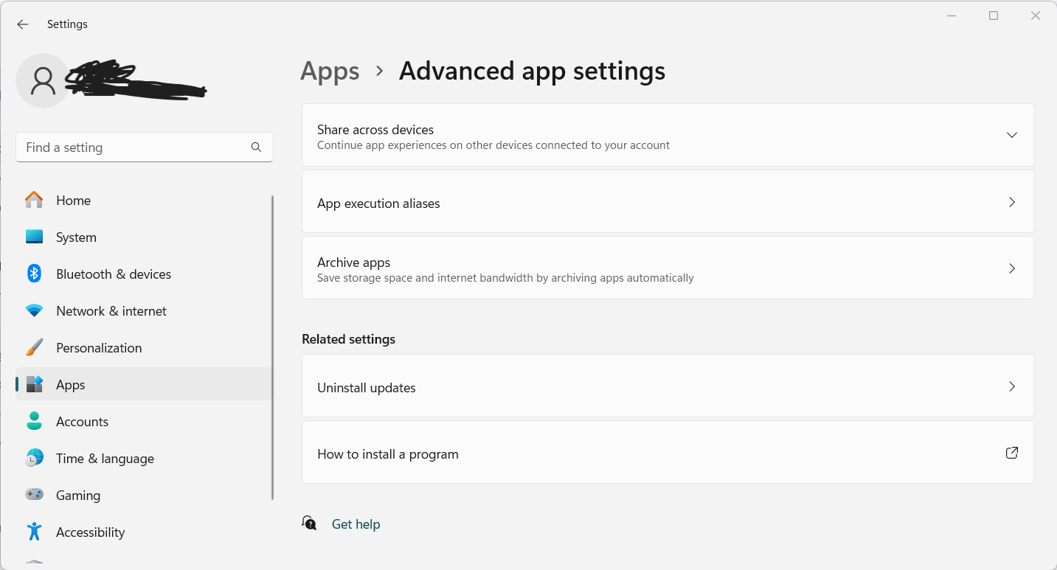Click external link icon for How to install
This screenshot has width=1057, height=570.
(1012, 453)
